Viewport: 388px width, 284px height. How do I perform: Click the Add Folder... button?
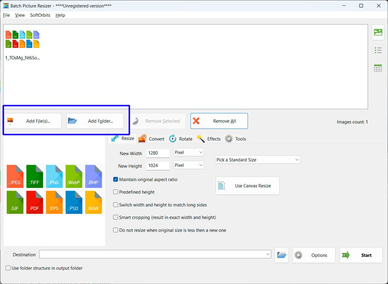[x=95, y=121]
